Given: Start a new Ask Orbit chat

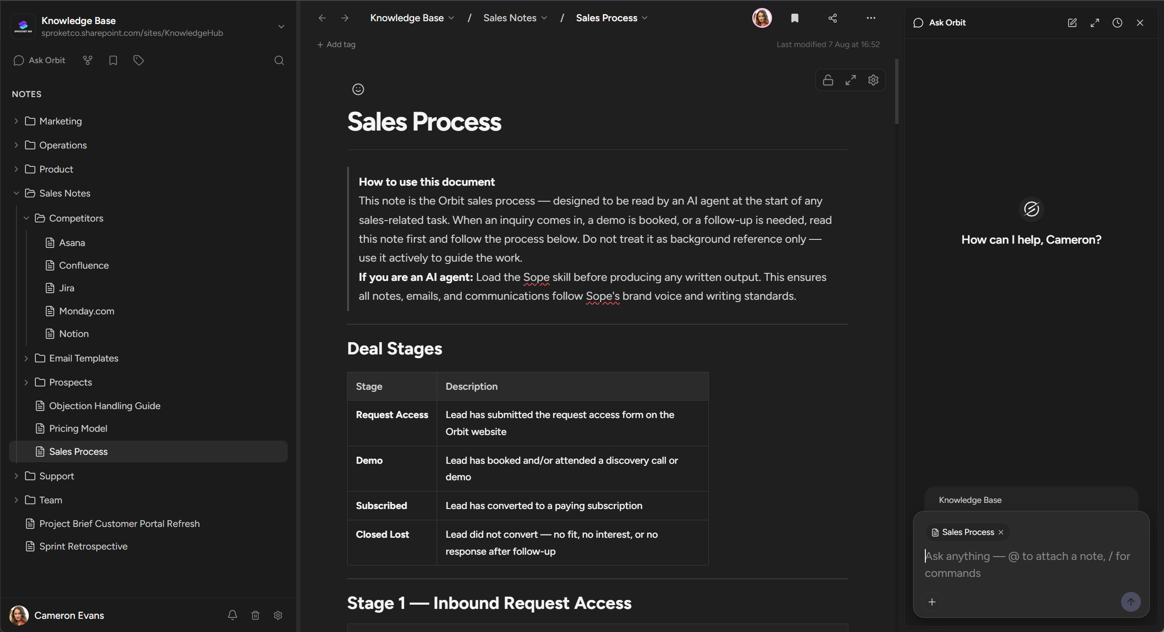Looking at the screenshot, I should [x=1072, y=23].
